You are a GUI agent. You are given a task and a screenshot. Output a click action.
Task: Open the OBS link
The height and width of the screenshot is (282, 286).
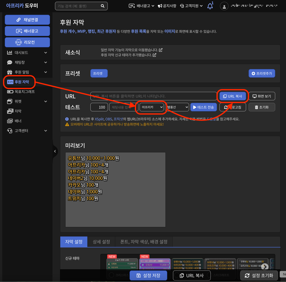coord(108,119)
